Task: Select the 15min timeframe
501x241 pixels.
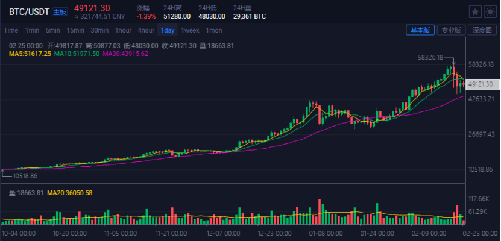Action: 75,30
